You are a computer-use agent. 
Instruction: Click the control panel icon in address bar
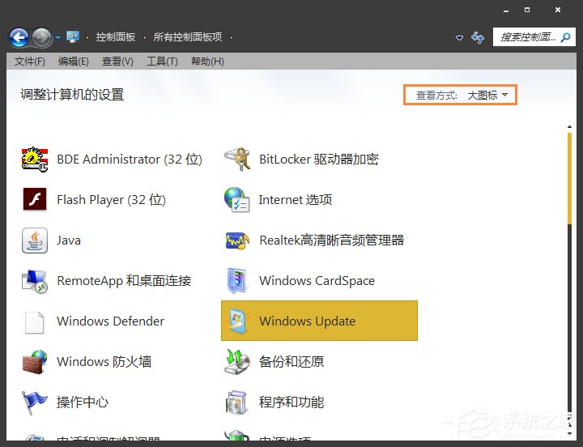(x=73, y=36)
